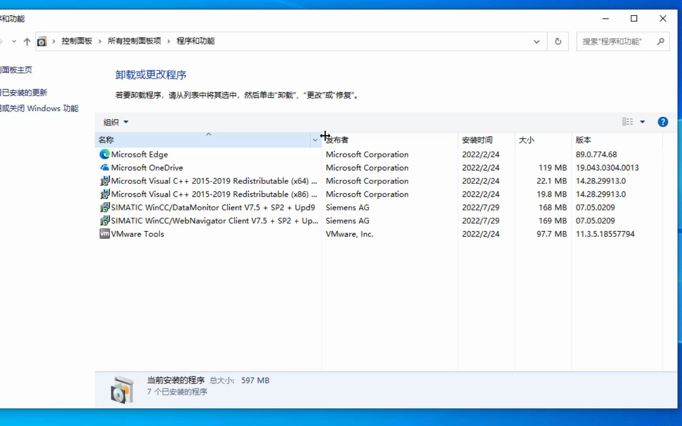Select Visual C++ 2015-2019 Redistributable (x64)

click(214, 181)
